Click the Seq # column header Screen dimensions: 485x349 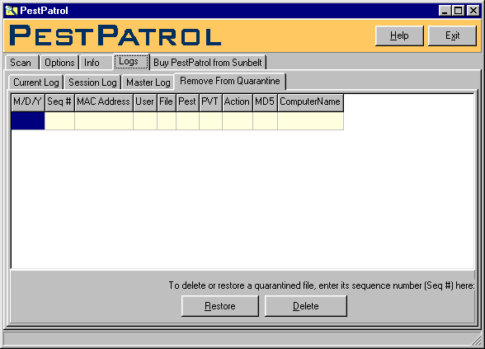59,101
